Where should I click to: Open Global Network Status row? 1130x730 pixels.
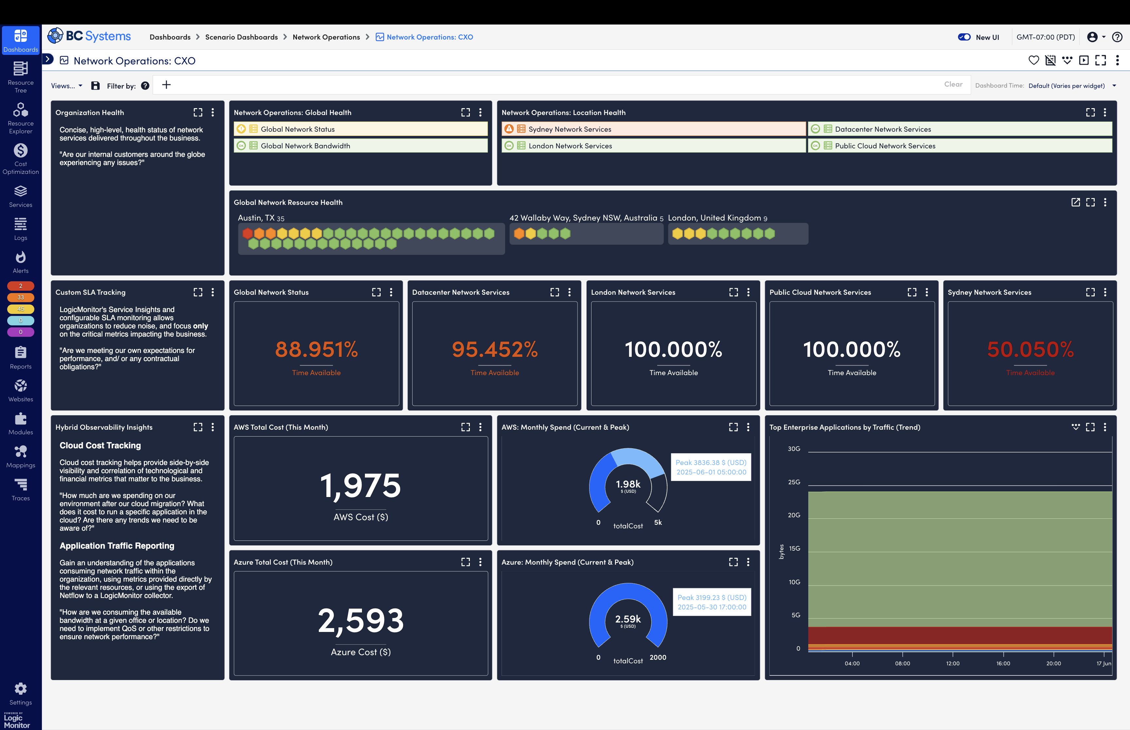click(361, 129)
